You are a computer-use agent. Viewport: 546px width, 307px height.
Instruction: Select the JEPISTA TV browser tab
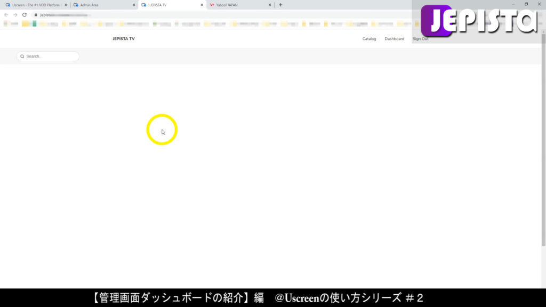(x=172, y=5)
